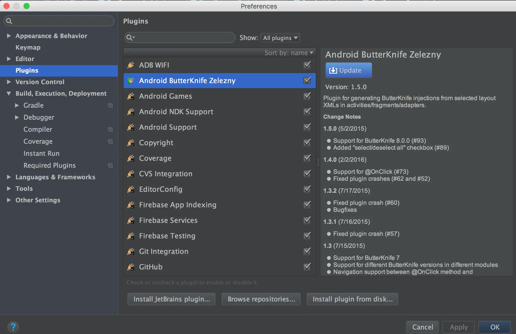Click the Coverage plugin icon in list
The image size is (516, 334).
click(131, 158)
